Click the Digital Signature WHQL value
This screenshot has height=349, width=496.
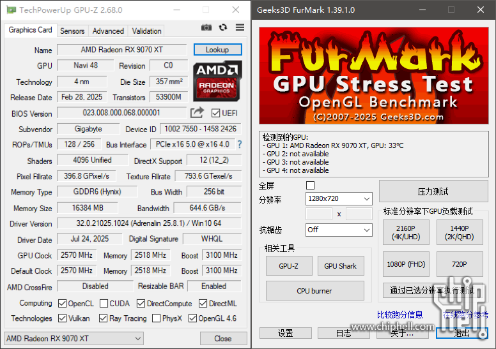[x=212, y=239]
